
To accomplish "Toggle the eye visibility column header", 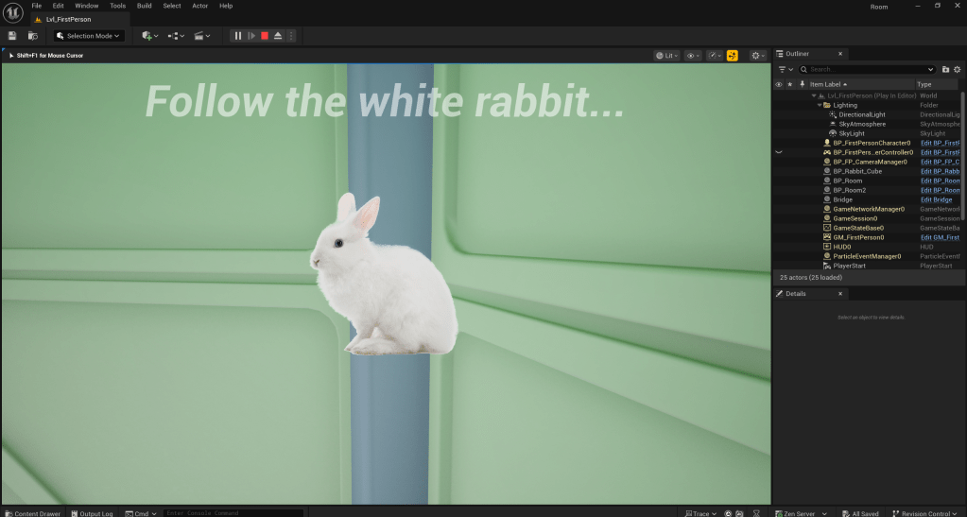I will [779, 84].
